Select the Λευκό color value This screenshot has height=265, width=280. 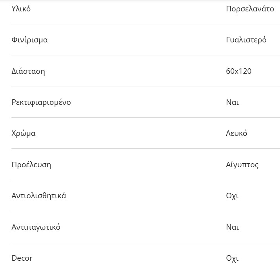click(x=236, y=133)
